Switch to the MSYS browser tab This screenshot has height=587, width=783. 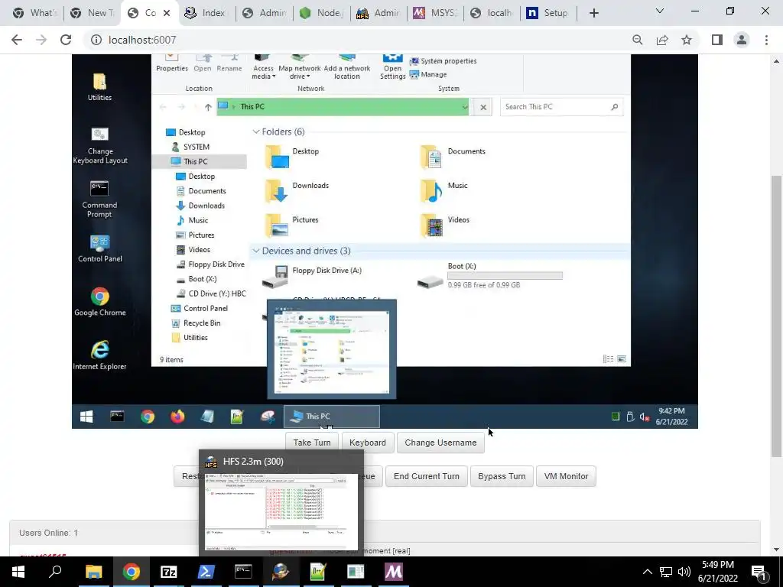coord(435,13)
